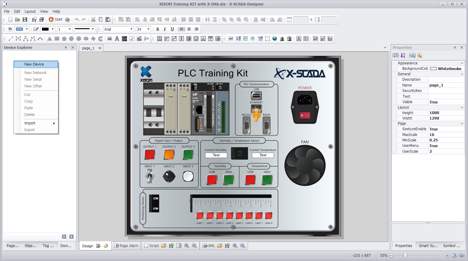Collapse the Appearance property group
The image size is (468, 261).
[x=462, y=63]
